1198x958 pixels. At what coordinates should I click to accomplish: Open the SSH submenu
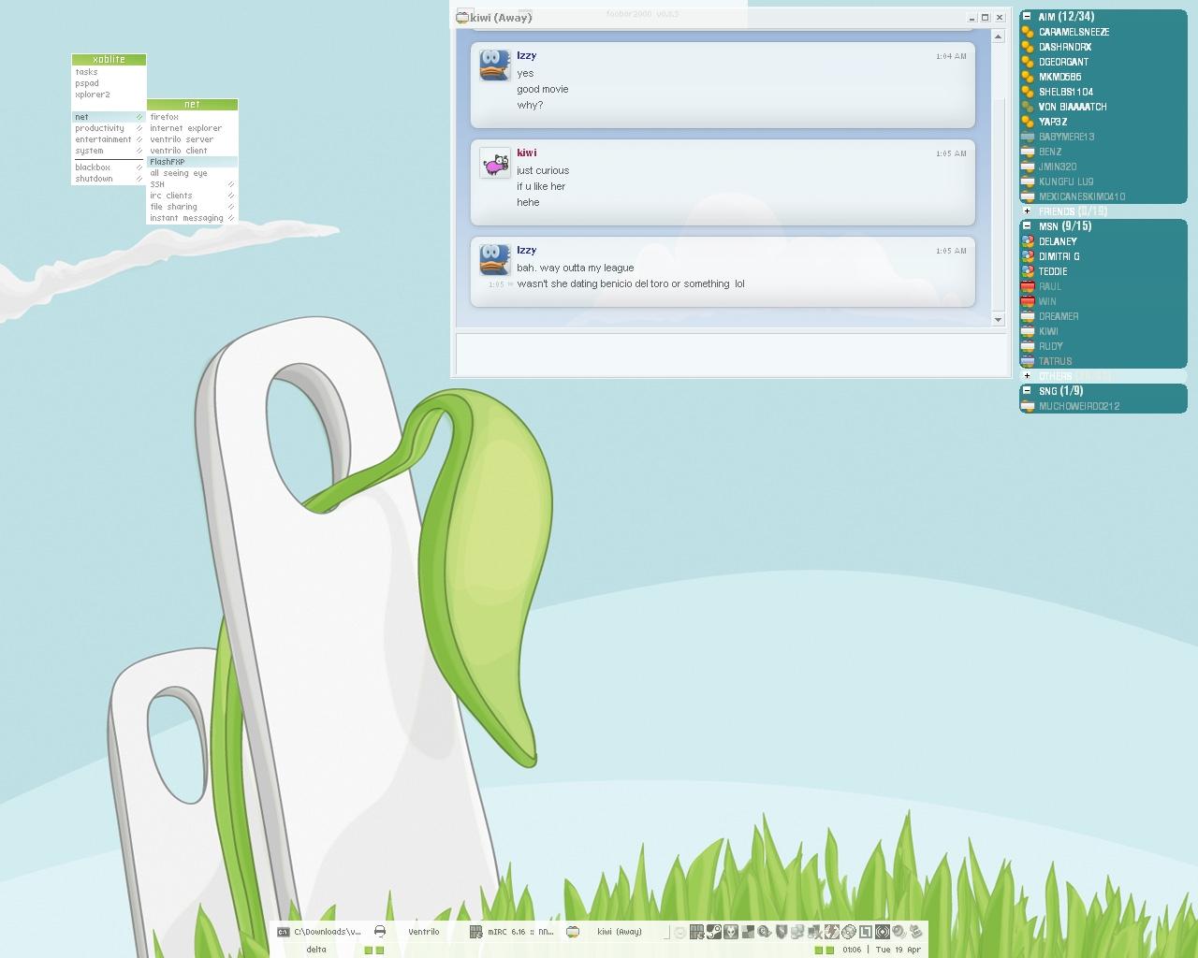(192, 184)
